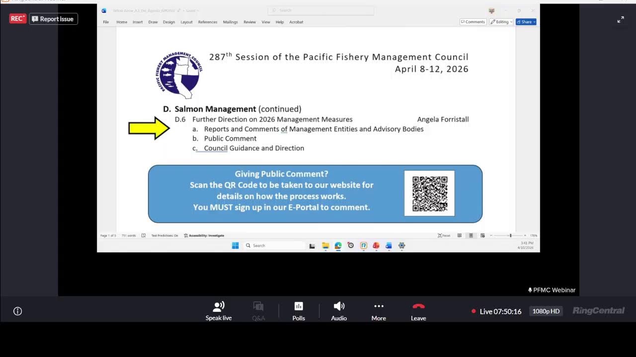Switch to Read Mode view icon

pyautogui.click(x=460, y=236)
